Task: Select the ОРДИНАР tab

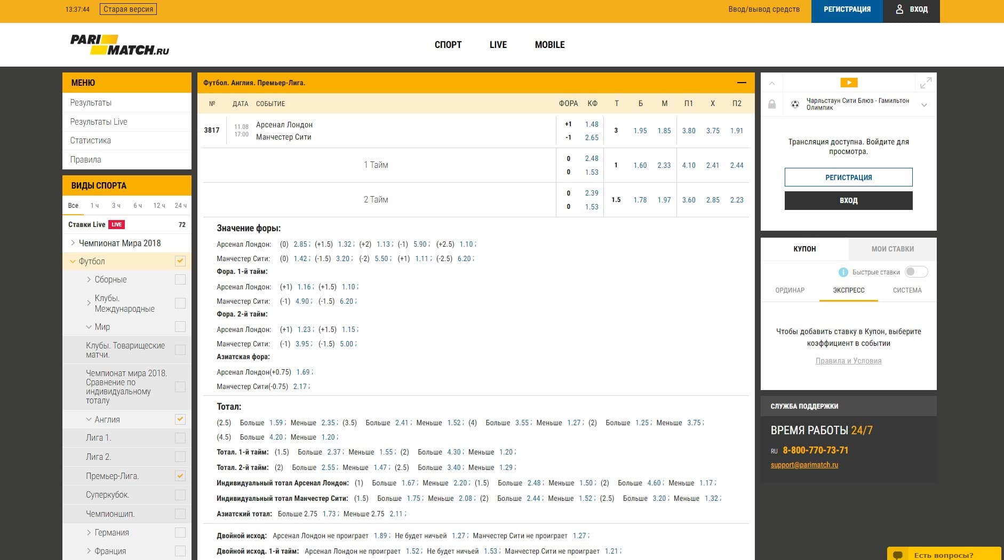Action: 790,290
